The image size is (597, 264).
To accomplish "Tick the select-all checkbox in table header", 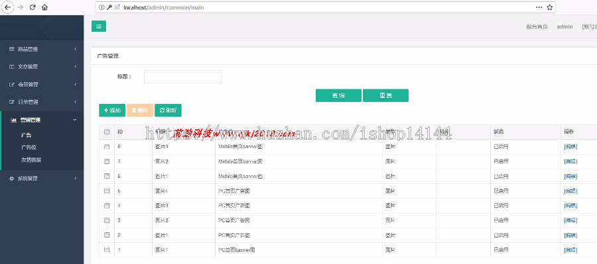I will coord(107,132).
